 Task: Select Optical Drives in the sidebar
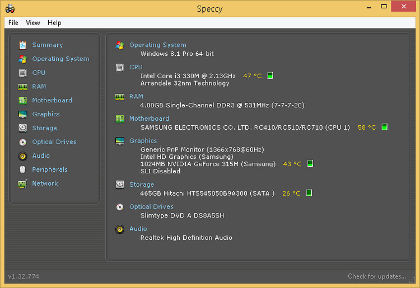pos(54,142)
